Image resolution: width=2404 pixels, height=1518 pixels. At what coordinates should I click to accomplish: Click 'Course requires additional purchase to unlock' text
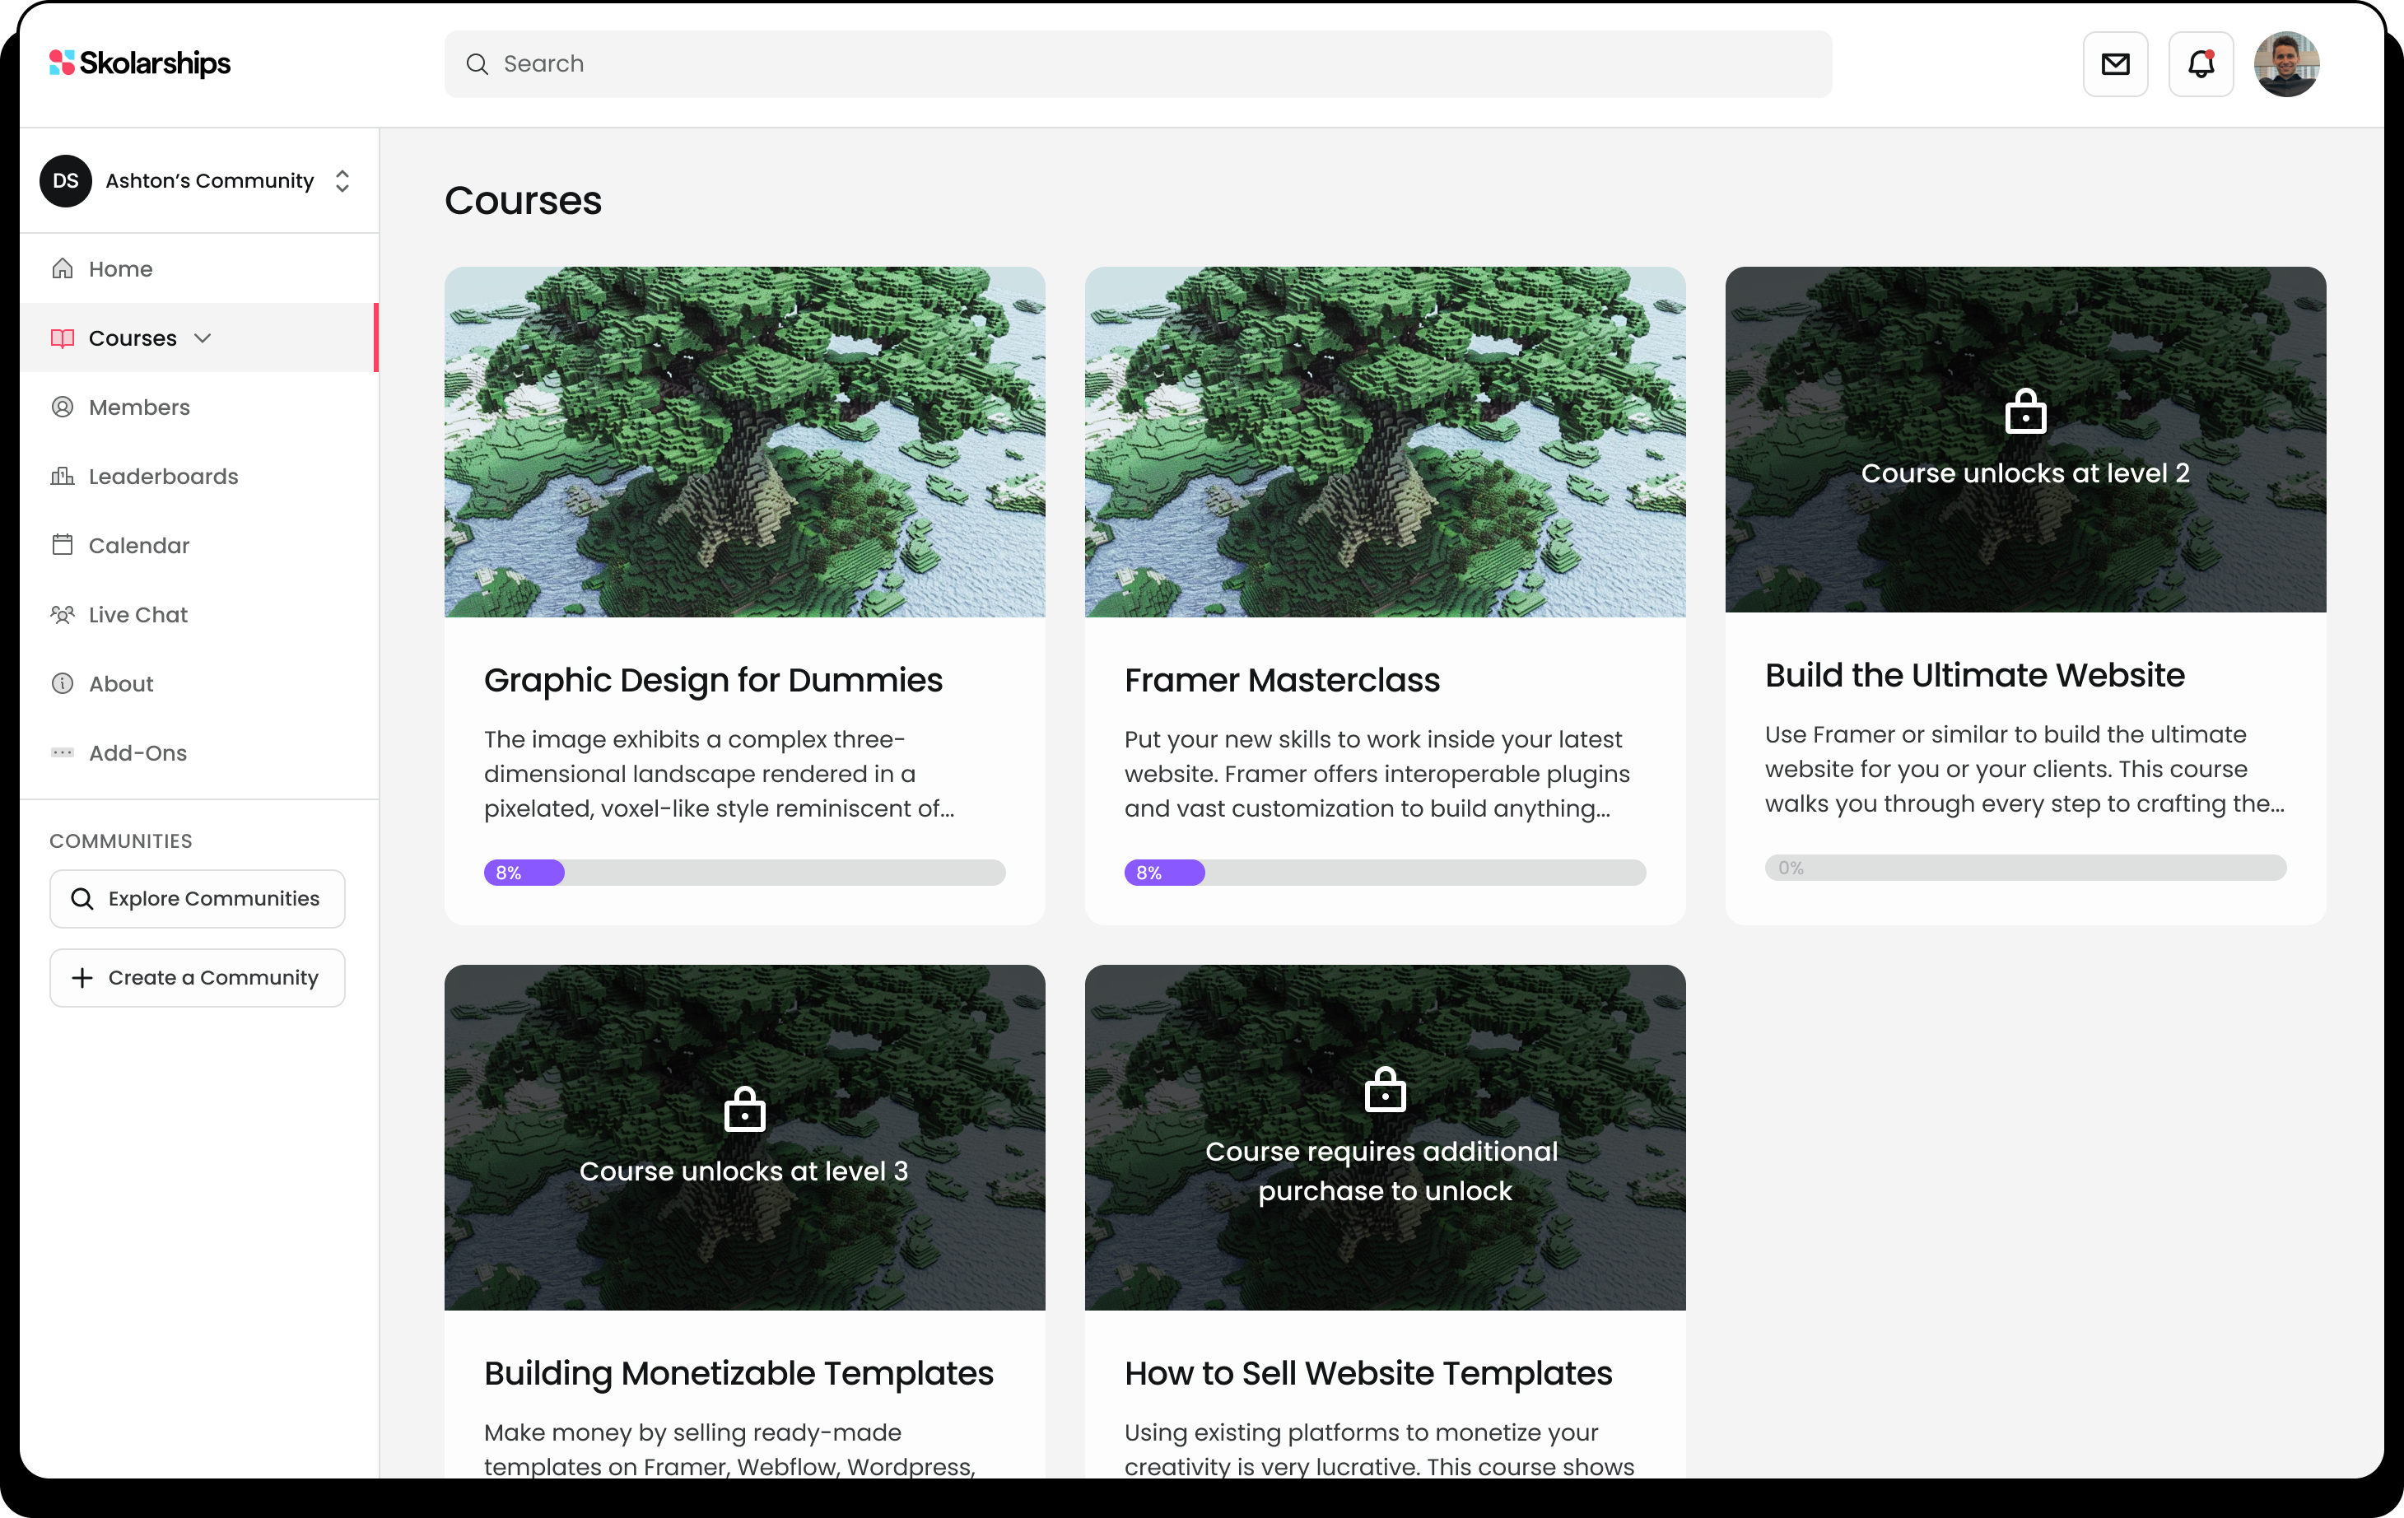pyautogui.click(x=1382, y=1171)
